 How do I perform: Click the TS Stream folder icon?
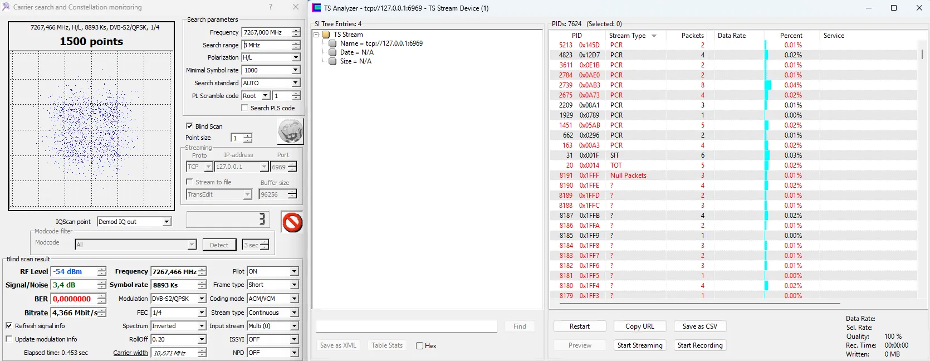coord(326,35)
